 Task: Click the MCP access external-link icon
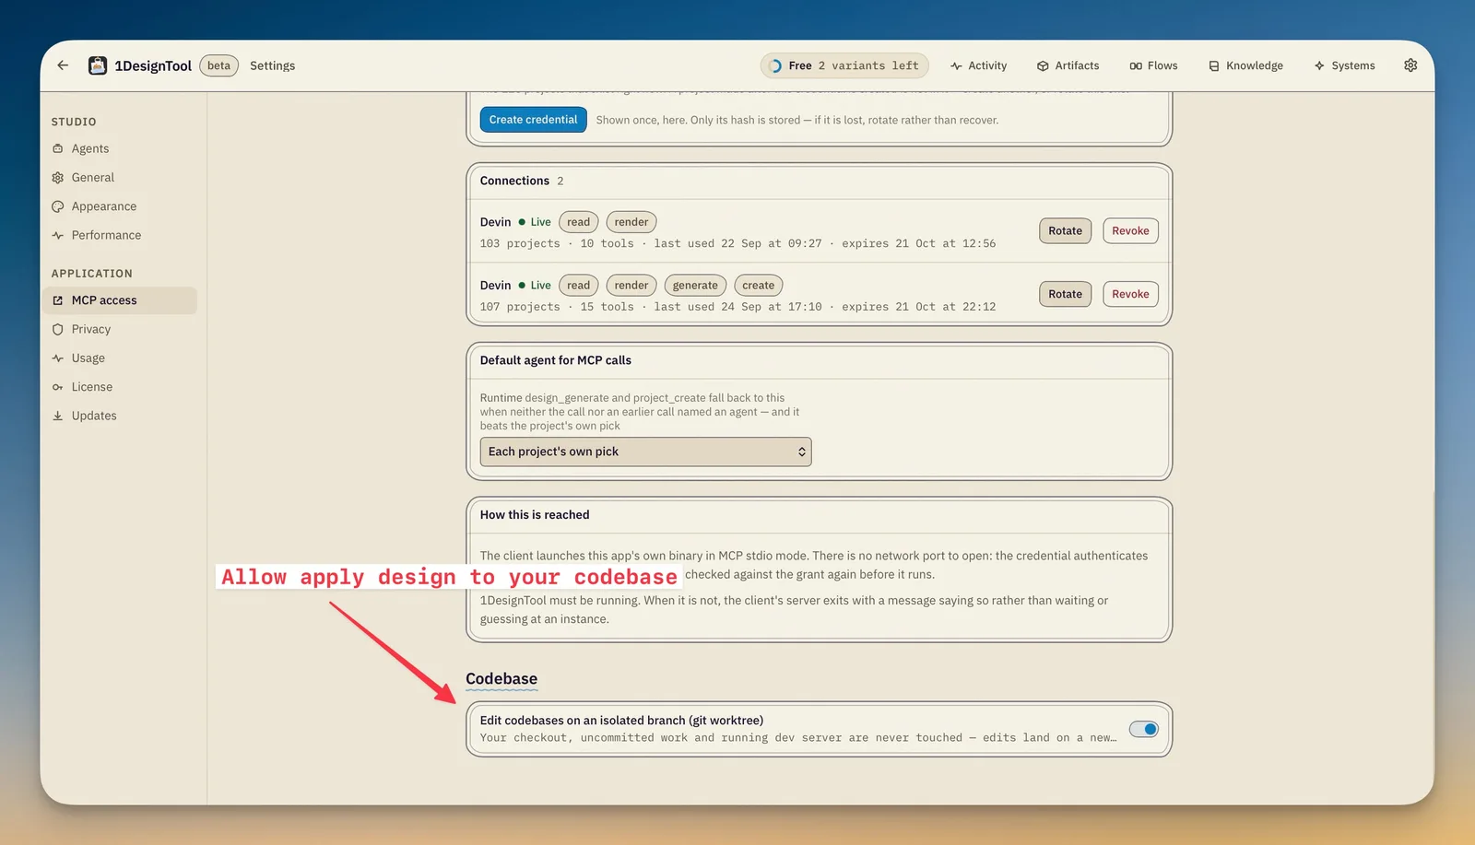(58, 300)
